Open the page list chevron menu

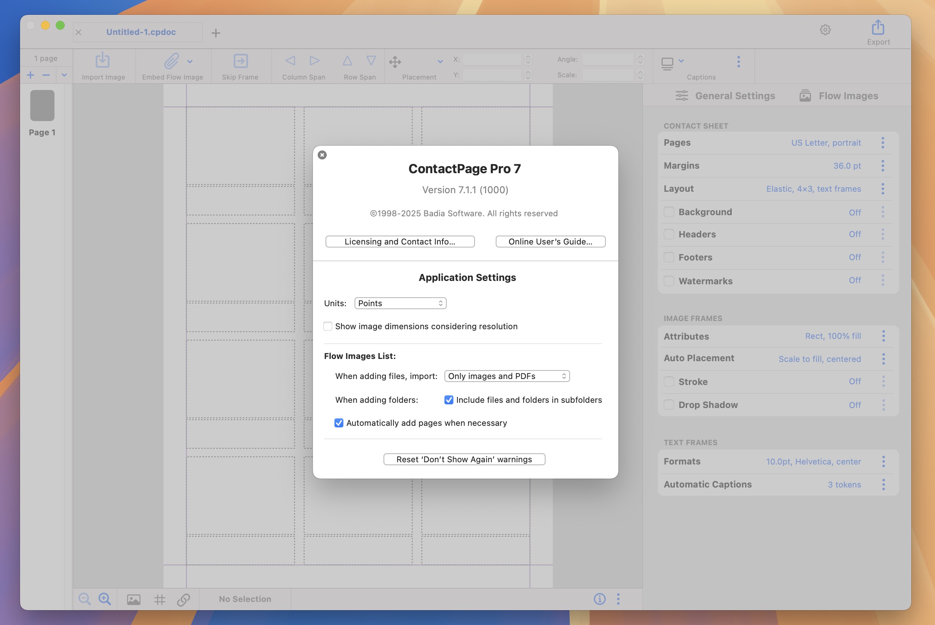(64, 75)
